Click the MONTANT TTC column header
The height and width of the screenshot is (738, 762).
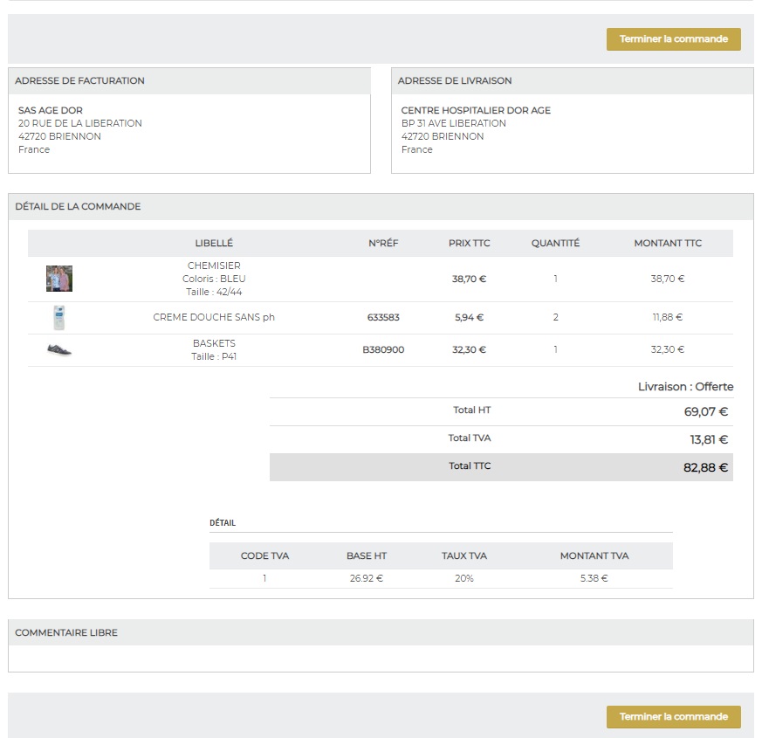pos(668,244)
